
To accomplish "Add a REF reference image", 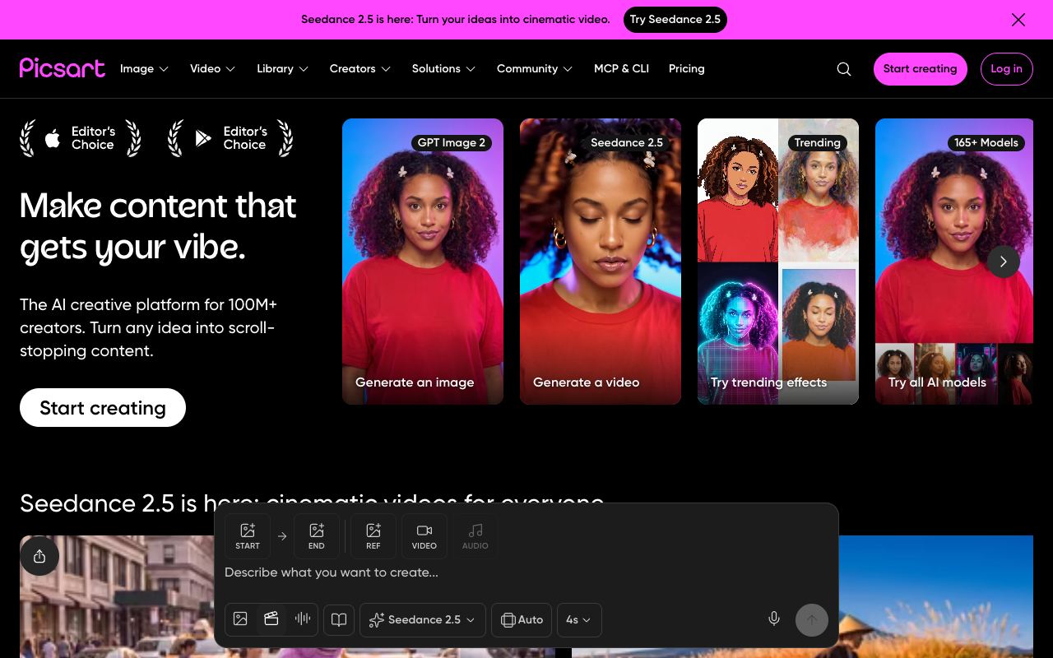I will (373, 536).
